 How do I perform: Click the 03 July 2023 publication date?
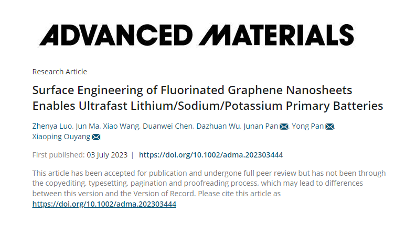click(107, 155)
